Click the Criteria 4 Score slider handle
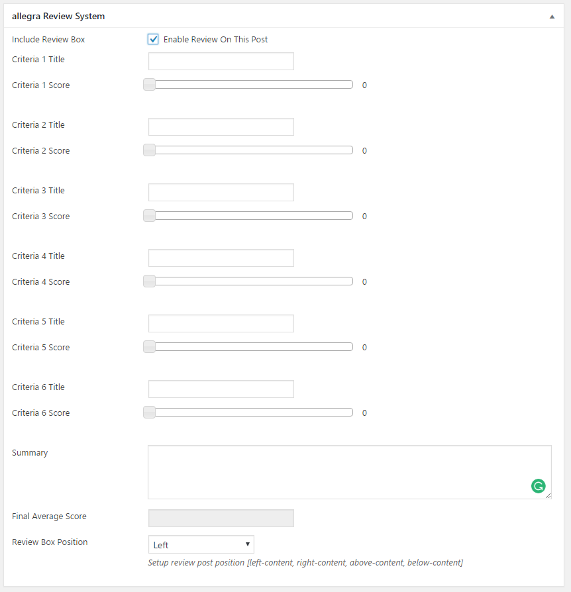Screen dimensions: 571x592 150,281
